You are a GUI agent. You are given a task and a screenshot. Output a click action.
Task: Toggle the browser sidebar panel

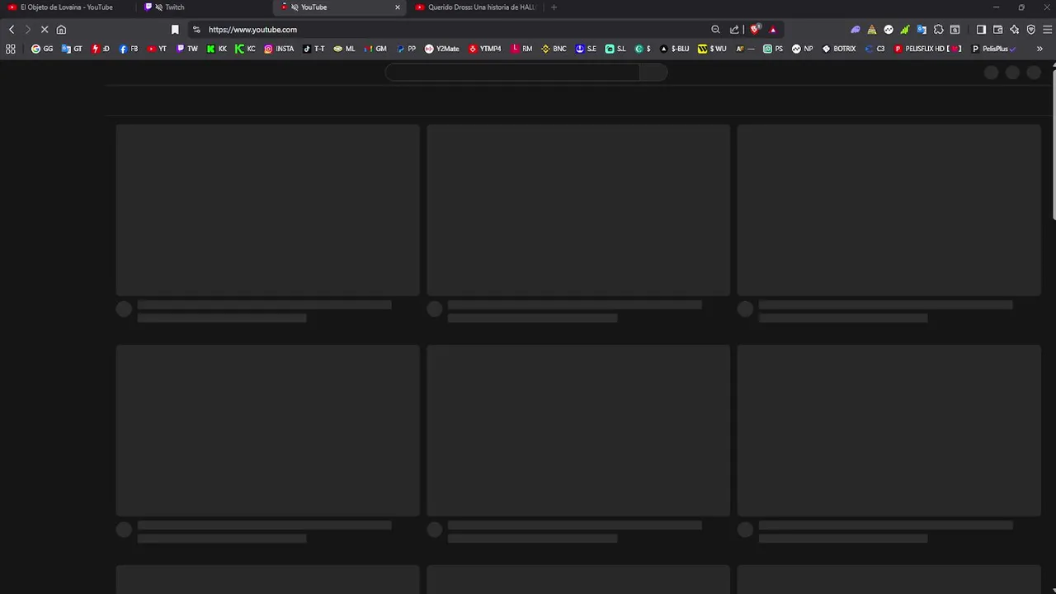click(x=981, y=30)
